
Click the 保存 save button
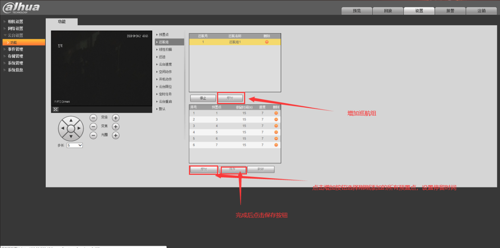(x=233, y=170)
